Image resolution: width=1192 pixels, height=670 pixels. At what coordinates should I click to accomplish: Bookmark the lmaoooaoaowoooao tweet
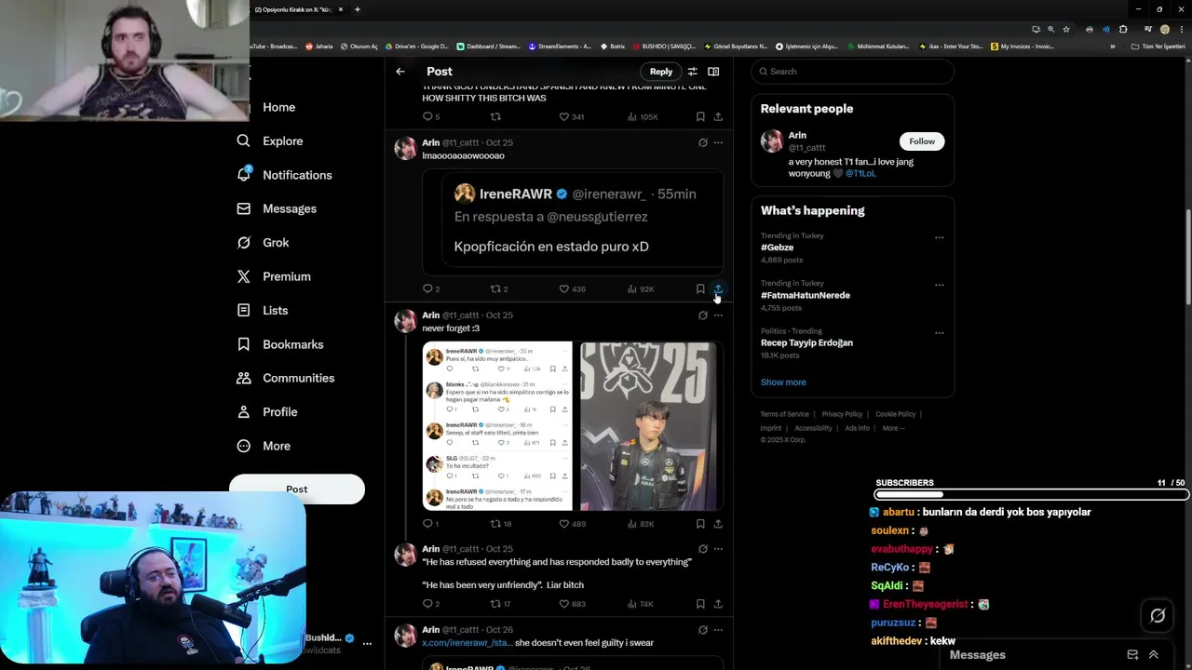[700, 289]
